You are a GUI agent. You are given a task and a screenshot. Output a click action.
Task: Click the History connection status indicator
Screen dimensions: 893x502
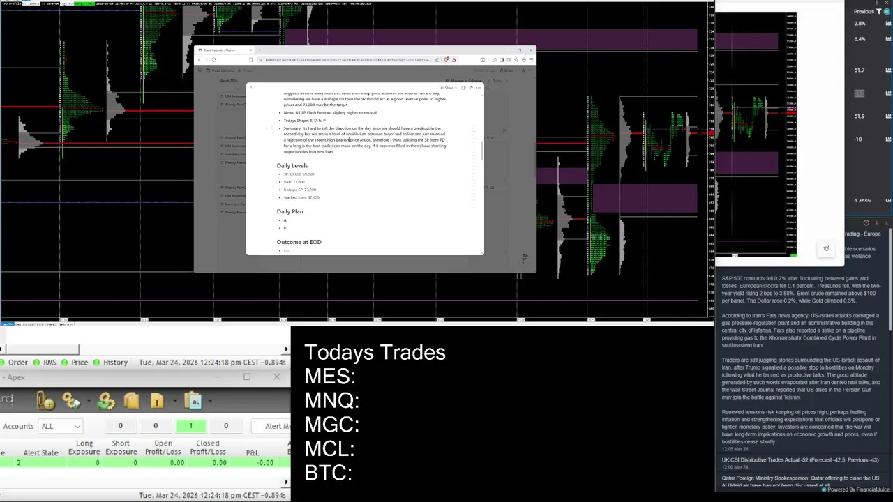(x=111, y=363)
